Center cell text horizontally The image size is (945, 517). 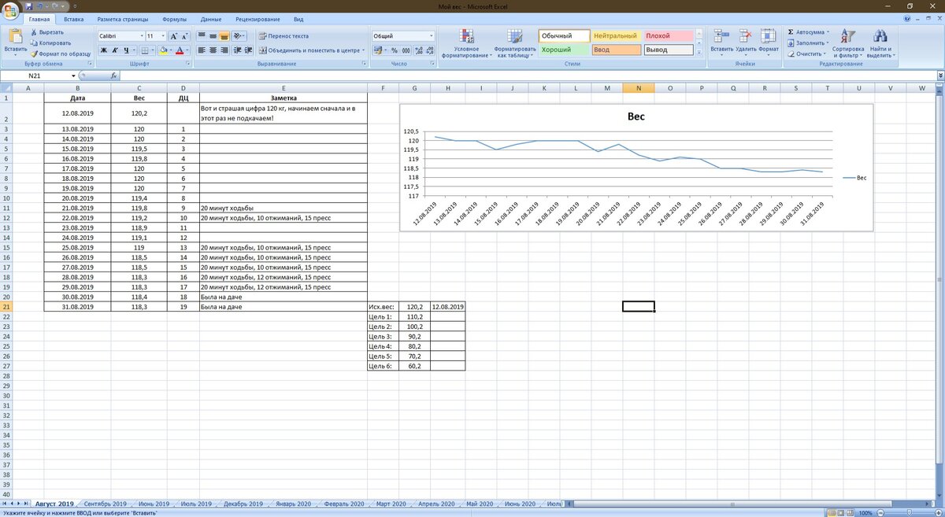[x=213, y=50]
